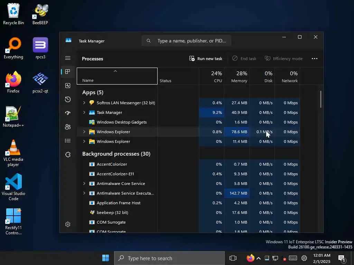Image resolution: width=354 pixels, height=265 pixels.
Task: Open the Services page icon
Action: [68, 155]
